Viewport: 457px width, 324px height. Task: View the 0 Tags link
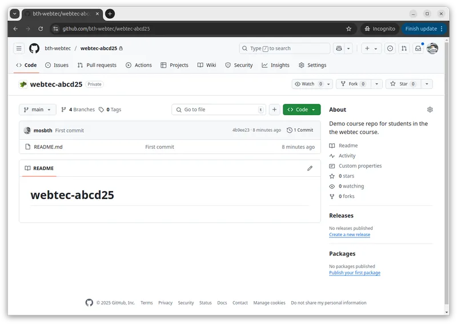coord(110,110)
